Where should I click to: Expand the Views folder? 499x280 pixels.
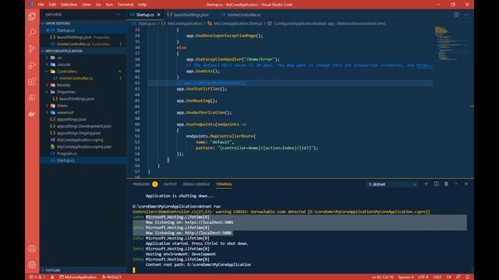[62, 106]
